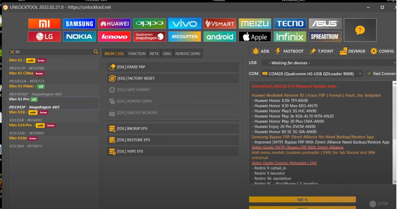Click the [EDL] SAFE FORMAT button
Screen dimensions: 398x209
[x=173, y=90]
